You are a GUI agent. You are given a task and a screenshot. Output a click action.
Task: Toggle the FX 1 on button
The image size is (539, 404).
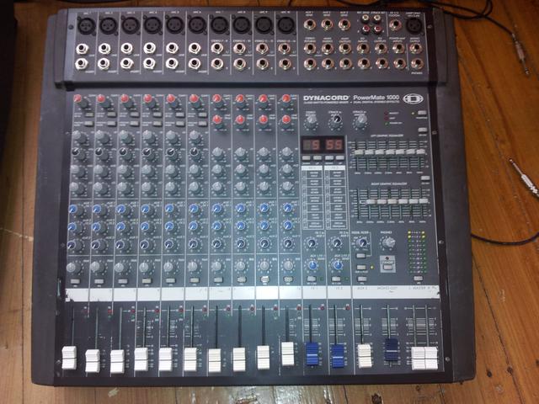click(x=310, y=278)
